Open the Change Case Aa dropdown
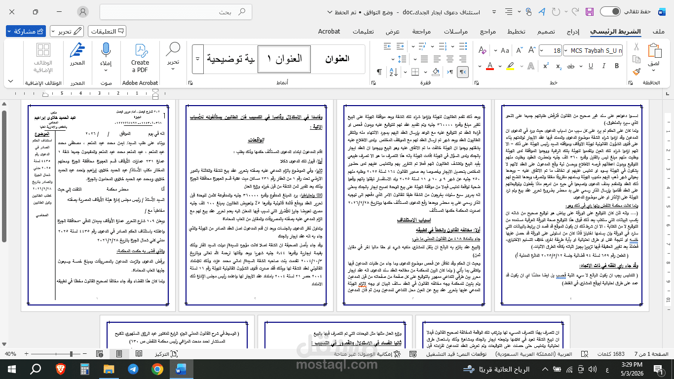The width and height of the screenshot is (674, 379). click(x=500, y=50)
